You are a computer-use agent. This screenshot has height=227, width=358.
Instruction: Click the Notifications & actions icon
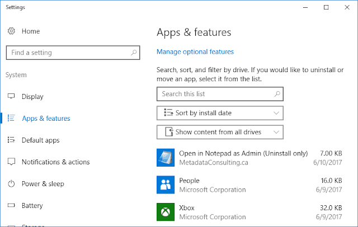[x=11, y=162]
